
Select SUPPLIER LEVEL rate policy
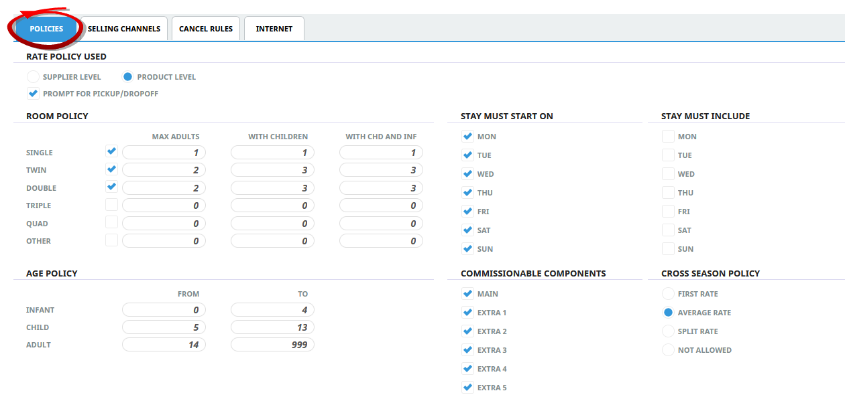[33, 76]
